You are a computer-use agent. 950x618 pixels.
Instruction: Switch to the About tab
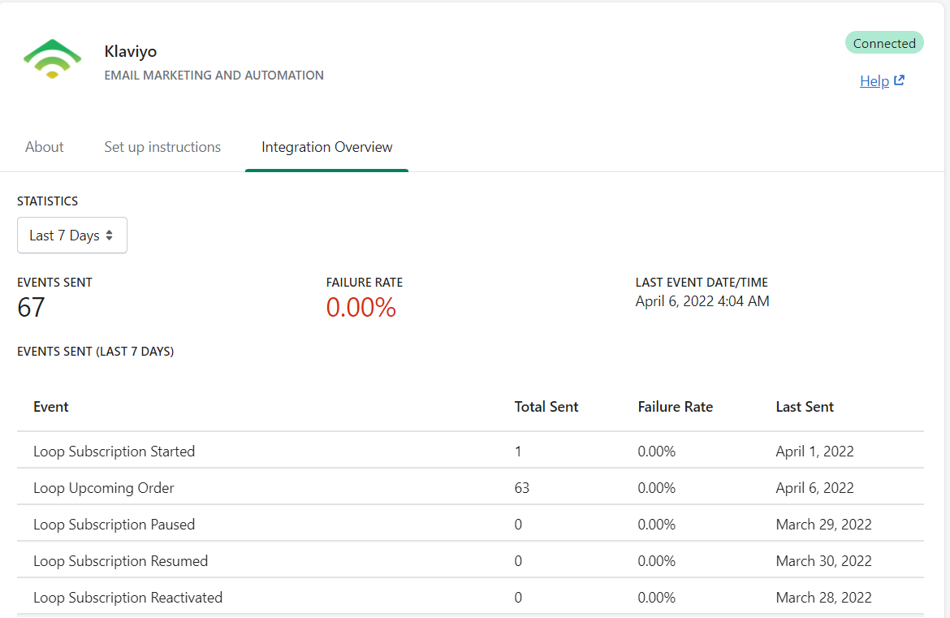(x=44, y=147)
